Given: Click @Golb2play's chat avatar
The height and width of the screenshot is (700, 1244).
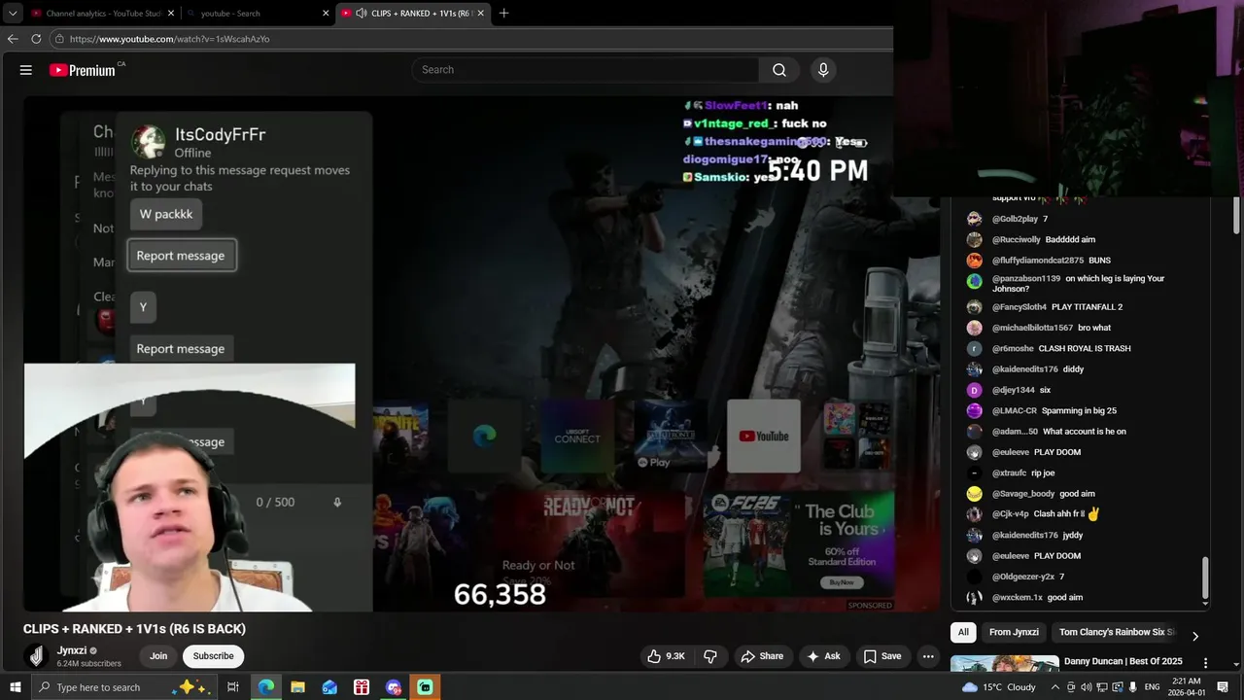Looking at the screenshot, I should (x=974, y=220).
